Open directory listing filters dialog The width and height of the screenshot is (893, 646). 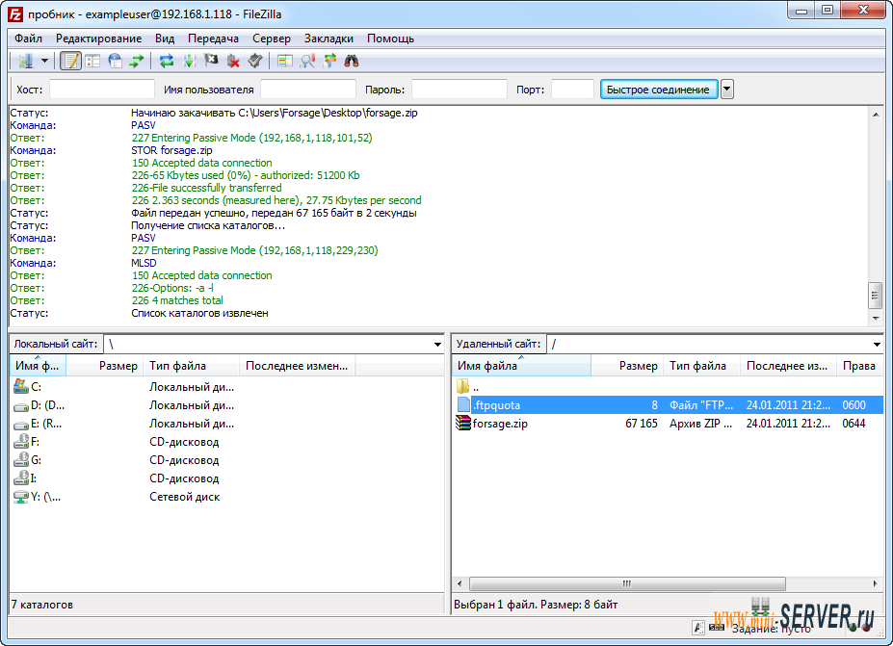click(x=285, y=61)
